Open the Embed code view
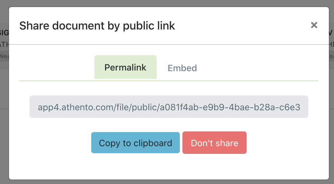The image size is (334, 184). [182, 68]
